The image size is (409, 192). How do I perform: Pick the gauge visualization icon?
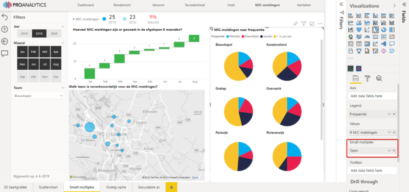click(367, 36)
